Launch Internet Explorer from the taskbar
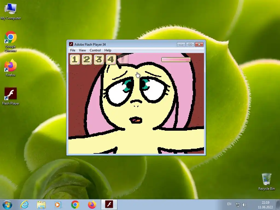 [24, 205]
